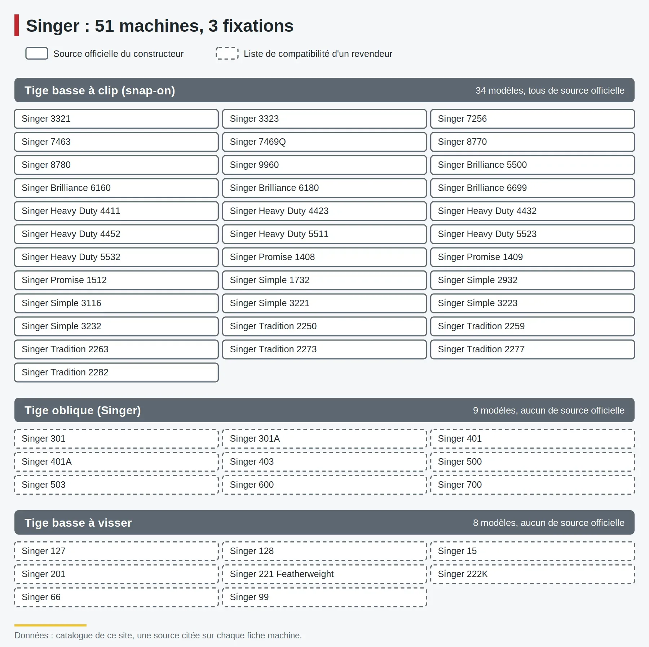Select the legend label "Liste de compatibilité d'un revendeur"
This screenshot has height=647, width=649.
[x=318, y=54]
